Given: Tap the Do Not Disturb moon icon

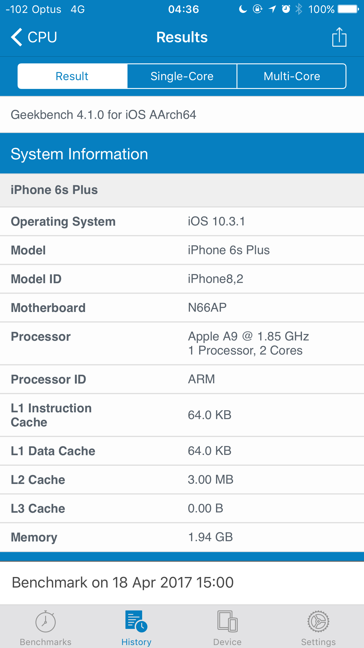Looking at the screenshot, I should tap(243, 9).
